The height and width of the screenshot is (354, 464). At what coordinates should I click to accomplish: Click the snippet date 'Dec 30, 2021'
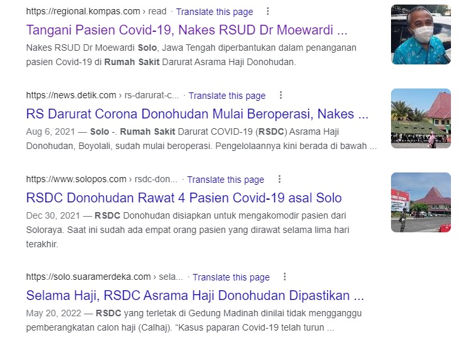pos(53,215)
